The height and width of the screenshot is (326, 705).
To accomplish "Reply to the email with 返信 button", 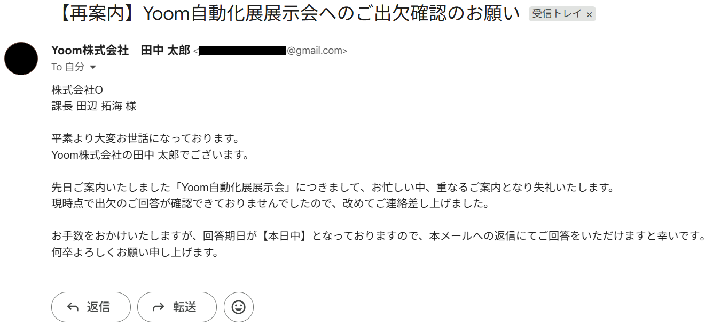I will pyautogui.click(x=91, y=307).
